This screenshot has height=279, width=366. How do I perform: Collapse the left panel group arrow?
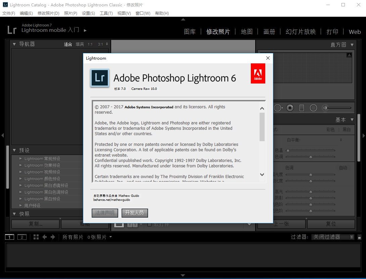point(2,135)
